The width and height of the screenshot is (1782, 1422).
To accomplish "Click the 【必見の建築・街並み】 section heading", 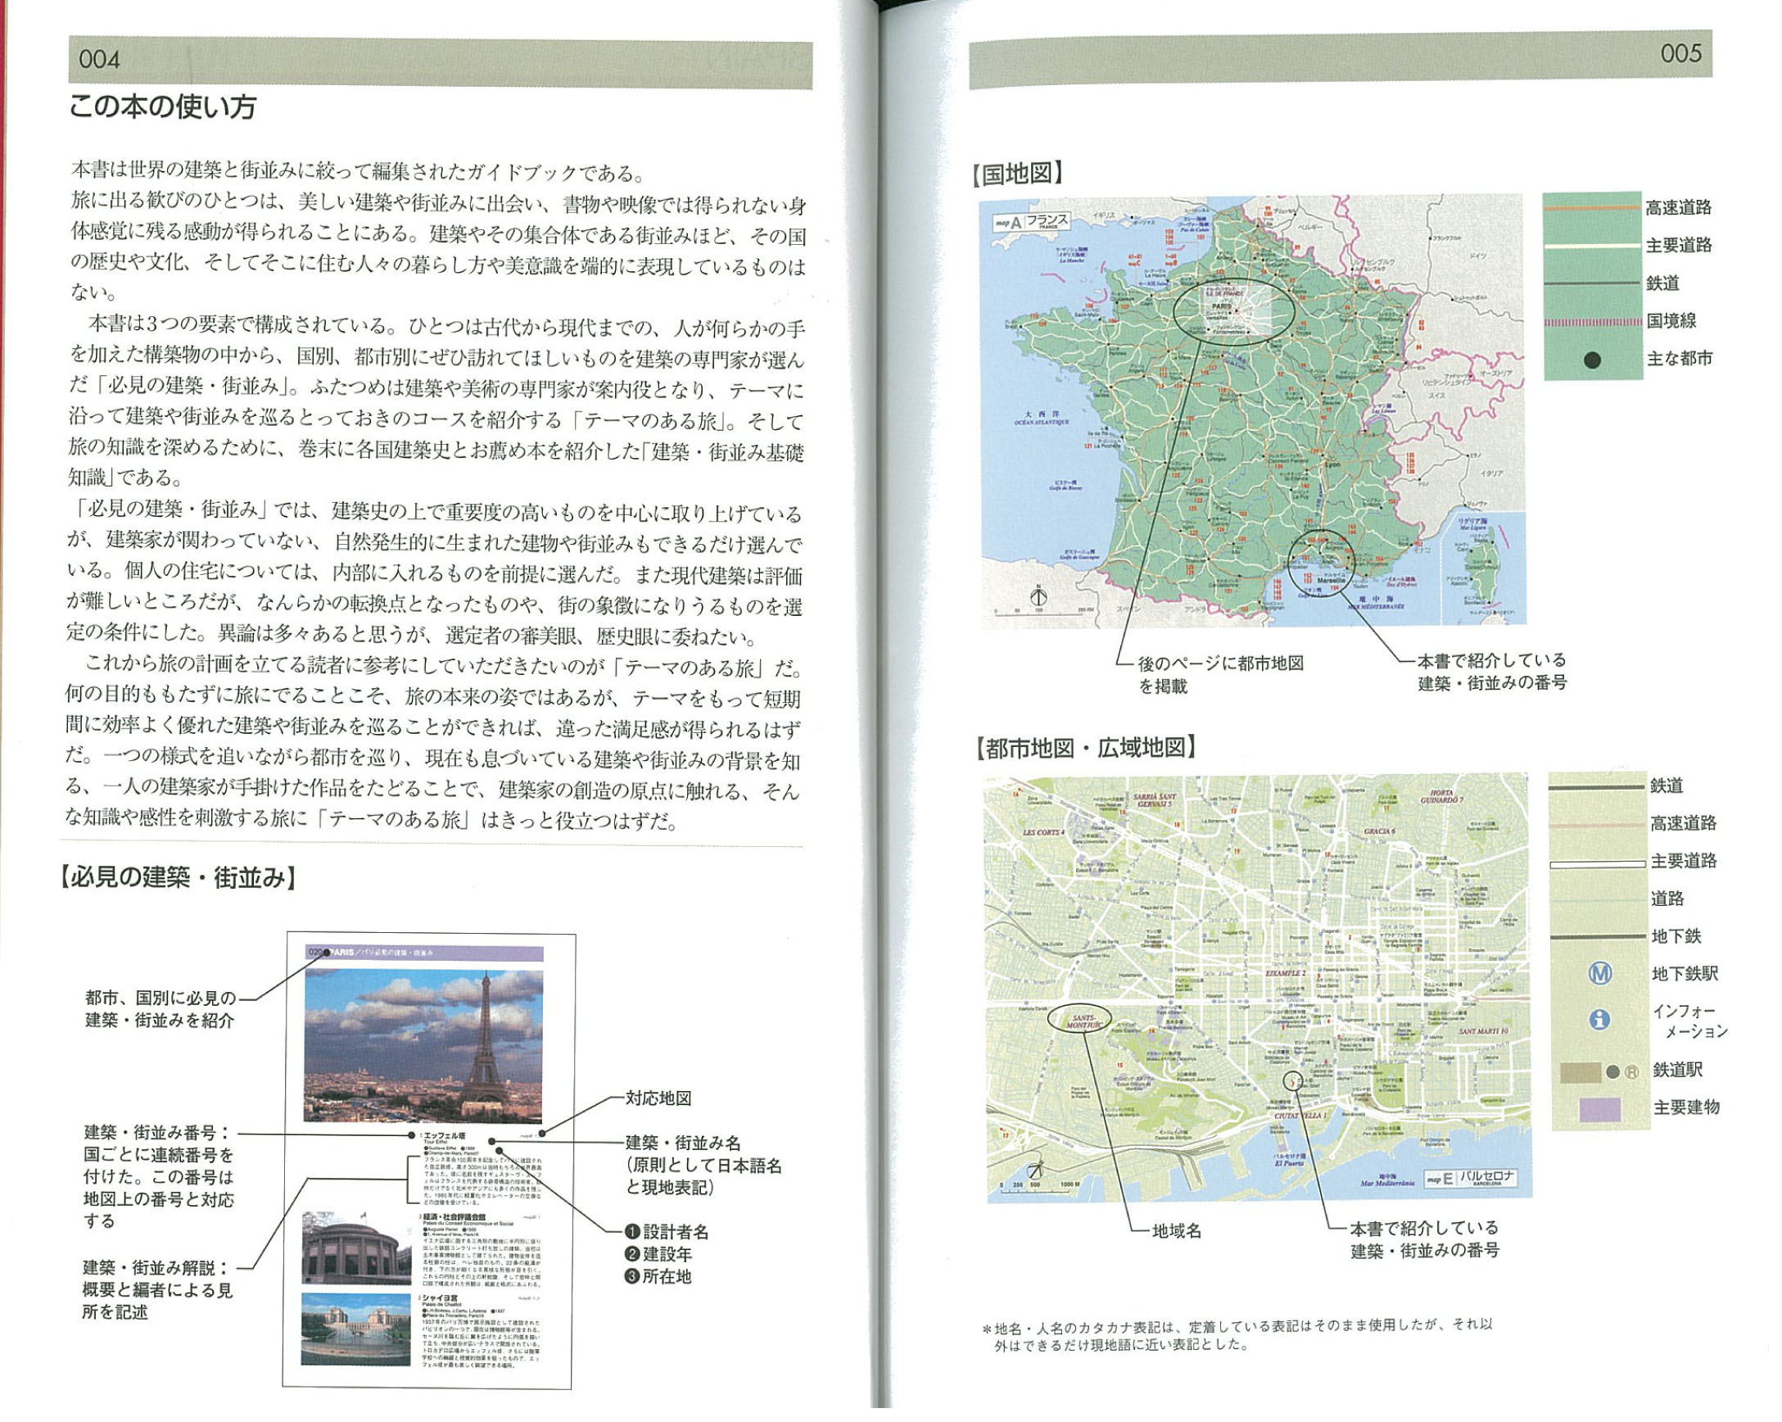I will tap(177, 878).
